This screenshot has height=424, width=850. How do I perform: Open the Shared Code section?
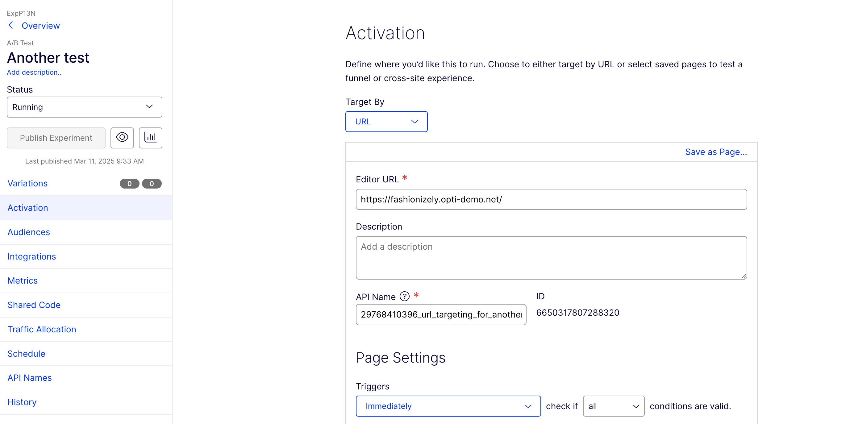pyautogui.click(x=34, y=305)
